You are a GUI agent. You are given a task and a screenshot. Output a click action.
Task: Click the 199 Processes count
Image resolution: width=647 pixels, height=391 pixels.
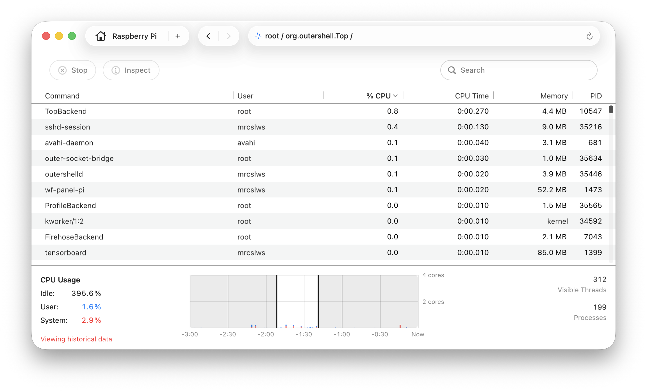[600, 307]
